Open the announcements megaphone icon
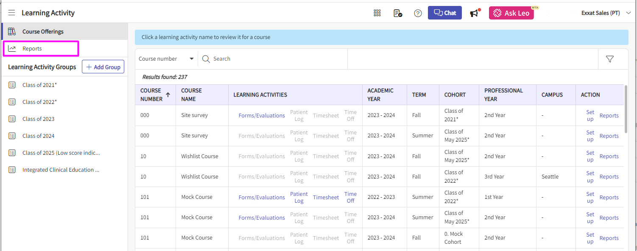Viewport: 637px width, 251px height. point(475,13)
